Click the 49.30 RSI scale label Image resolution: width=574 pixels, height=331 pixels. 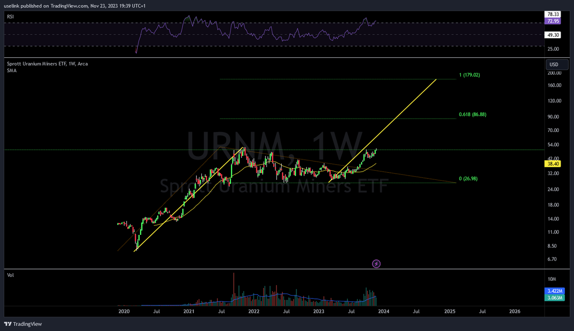552,35
